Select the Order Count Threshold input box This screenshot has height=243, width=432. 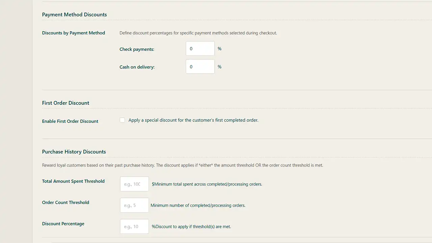point(134,205)
